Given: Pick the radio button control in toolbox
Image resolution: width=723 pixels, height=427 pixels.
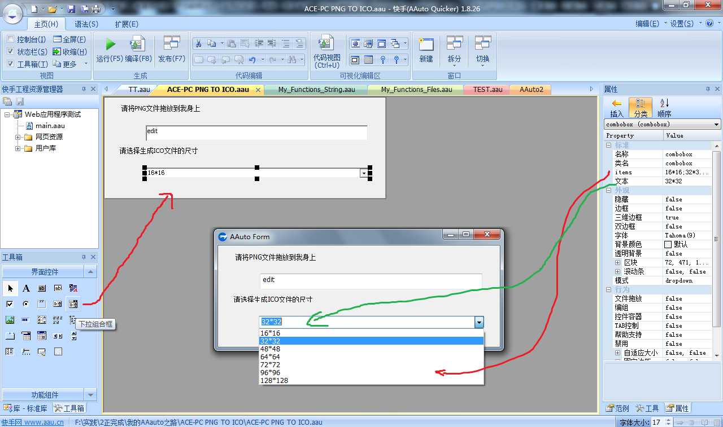Looking at the screenshot, I should point(26,304).
